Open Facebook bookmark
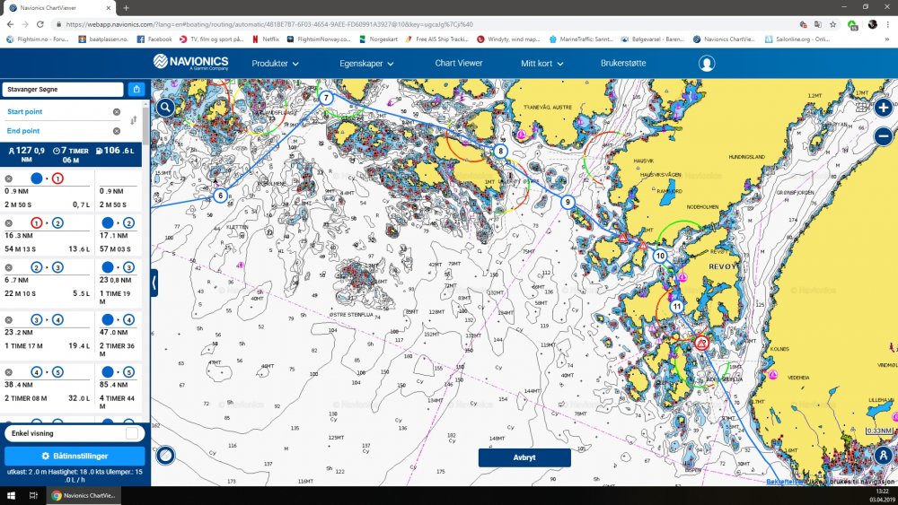This screenshot has height=505, width=898. point(154,39)
